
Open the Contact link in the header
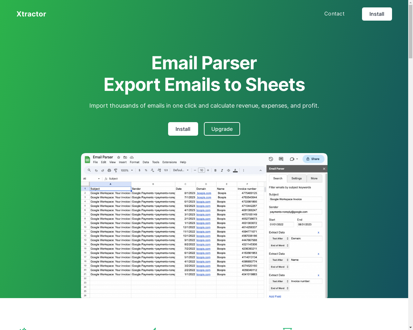click(x=334, y=14)
